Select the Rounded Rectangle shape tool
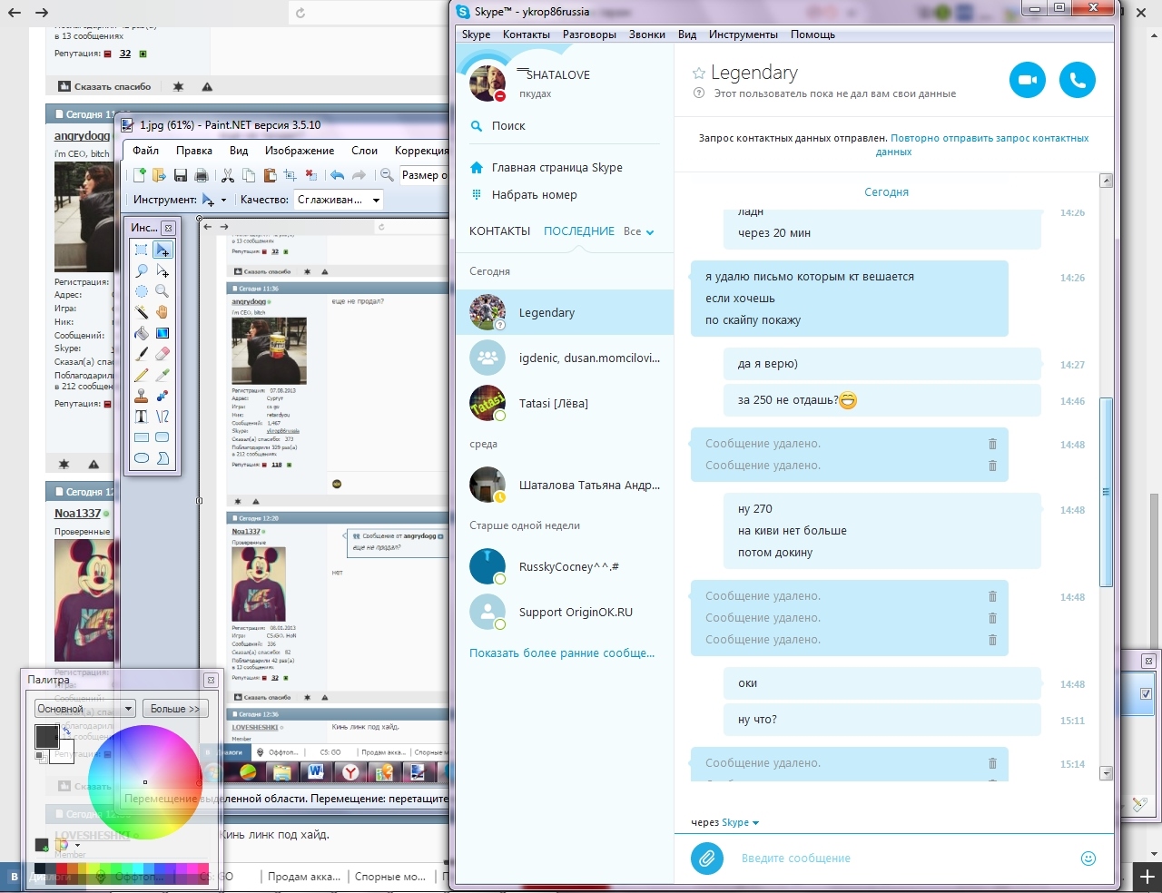This screenshot has width=1162, height=893. pos(162,437)
